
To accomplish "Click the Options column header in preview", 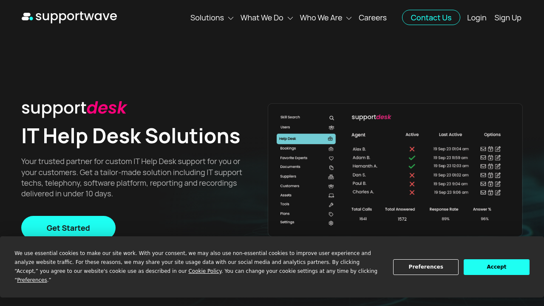I will tap(492, 135).
